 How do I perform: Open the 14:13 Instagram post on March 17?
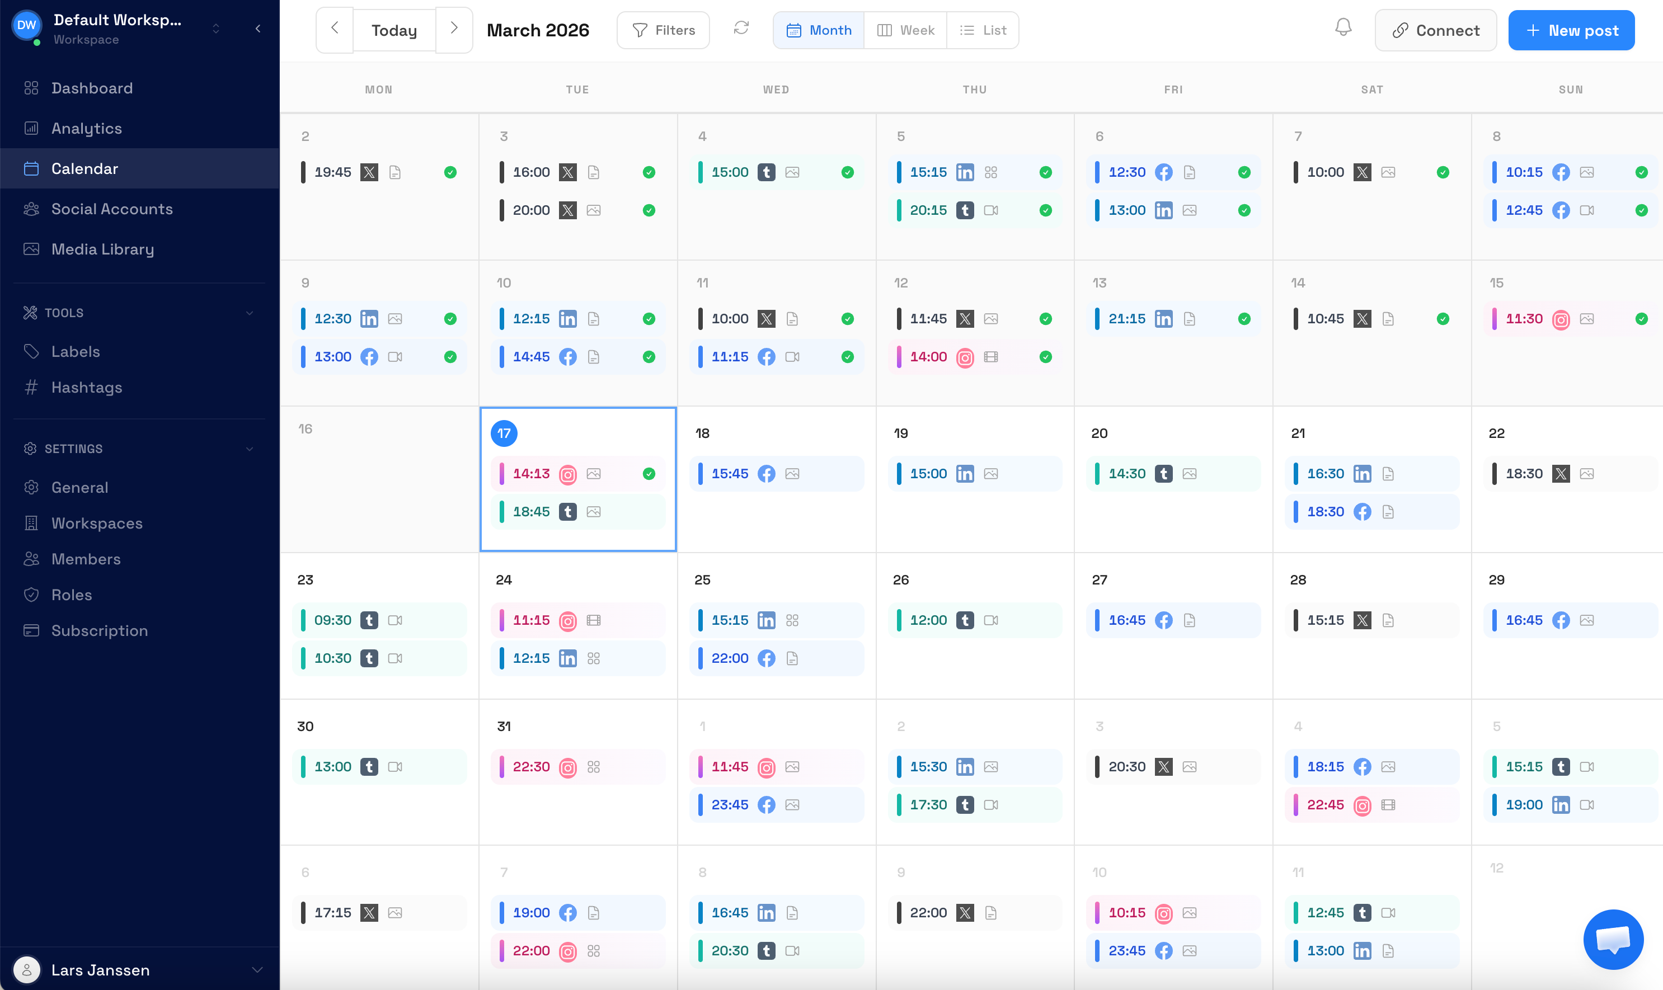(x=577, y=474)
